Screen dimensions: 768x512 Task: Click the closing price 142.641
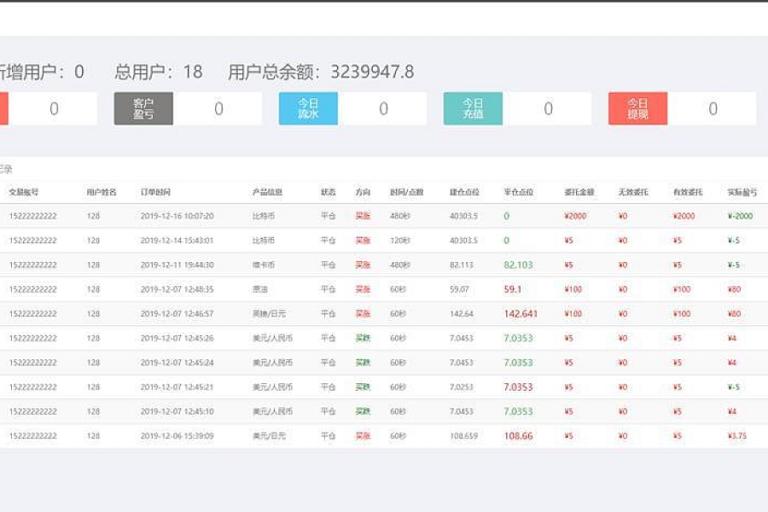pos(521,313)
